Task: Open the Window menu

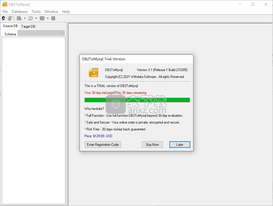Action: pyautogui.click(x=51, y=12)
